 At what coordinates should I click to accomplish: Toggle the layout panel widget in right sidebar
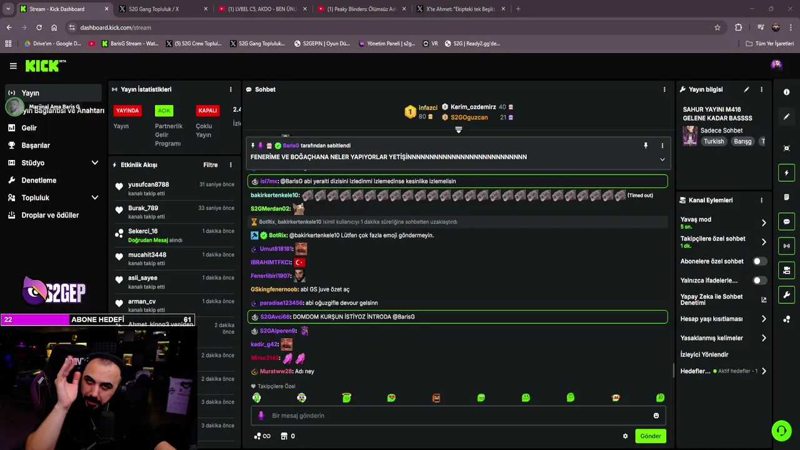[786, 271]
